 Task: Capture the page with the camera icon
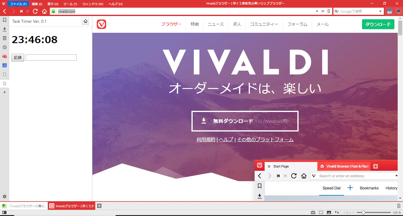(313, 213)
